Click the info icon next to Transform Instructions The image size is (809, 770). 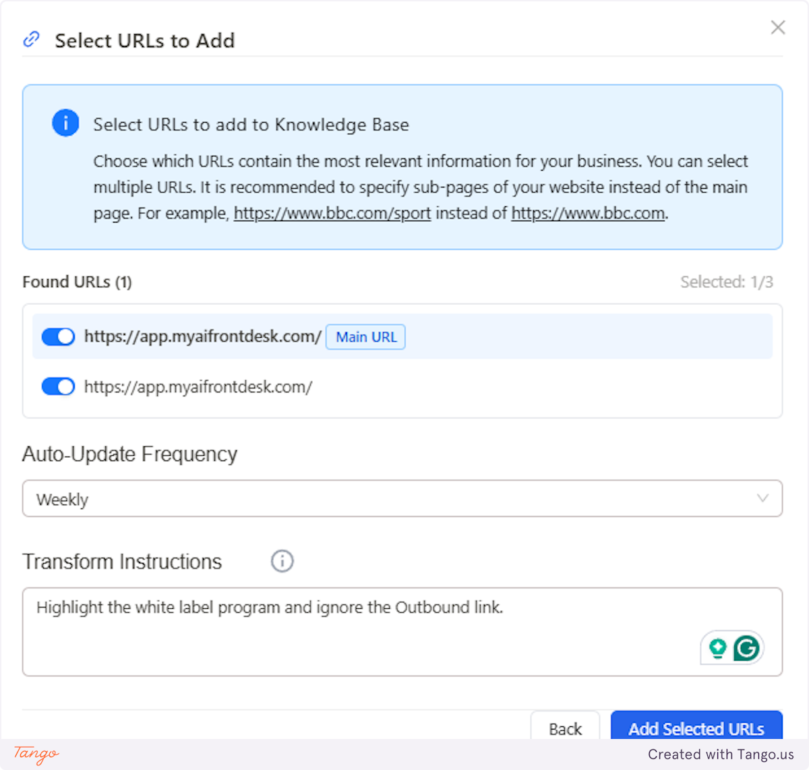click(x=282, y=561)
